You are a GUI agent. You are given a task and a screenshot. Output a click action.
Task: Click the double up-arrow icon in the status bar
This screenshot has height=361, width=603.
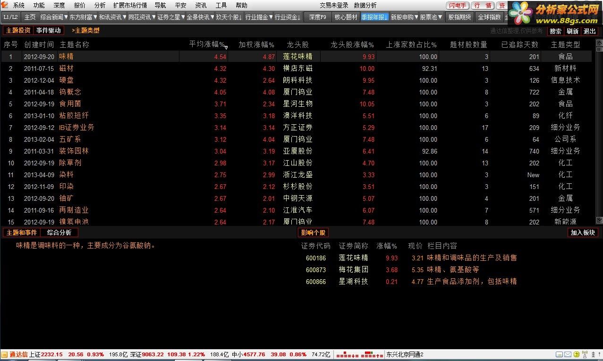coord(593,355)
